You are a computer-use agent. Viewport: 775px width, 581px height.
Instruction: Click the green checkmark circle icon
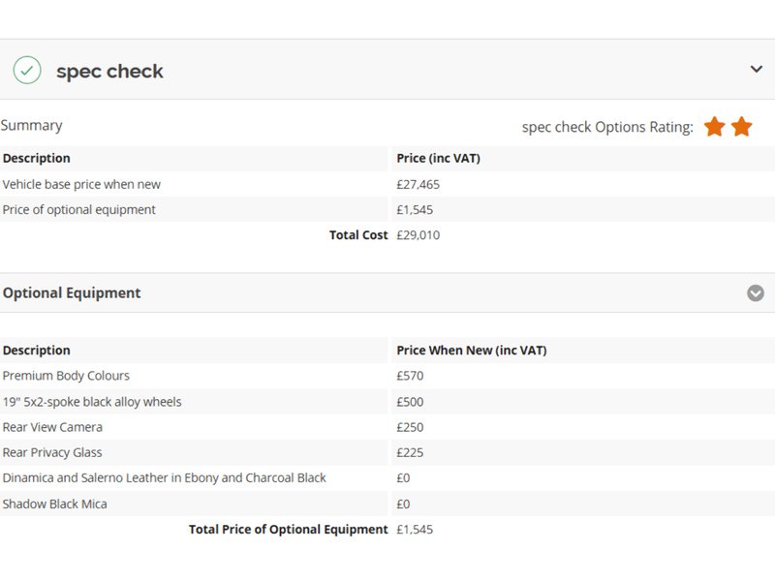coord(27,70)
